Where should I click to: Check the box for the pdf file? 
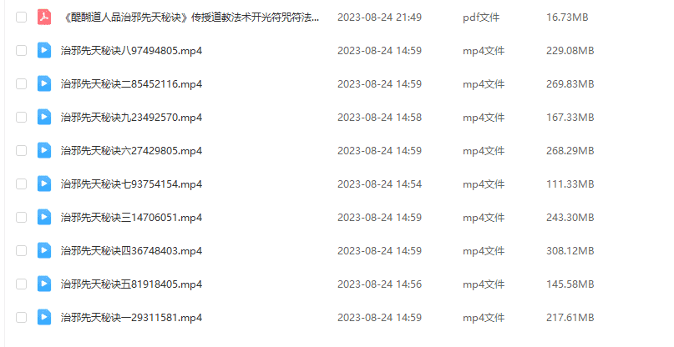coord(21,18)
